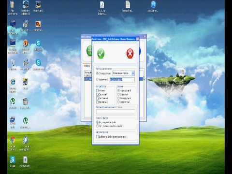The width and height of the screenshot is (232, 174).
Task: Click the green plus icon in the background window
Action: pyautogui.click(x=89, y=51)
